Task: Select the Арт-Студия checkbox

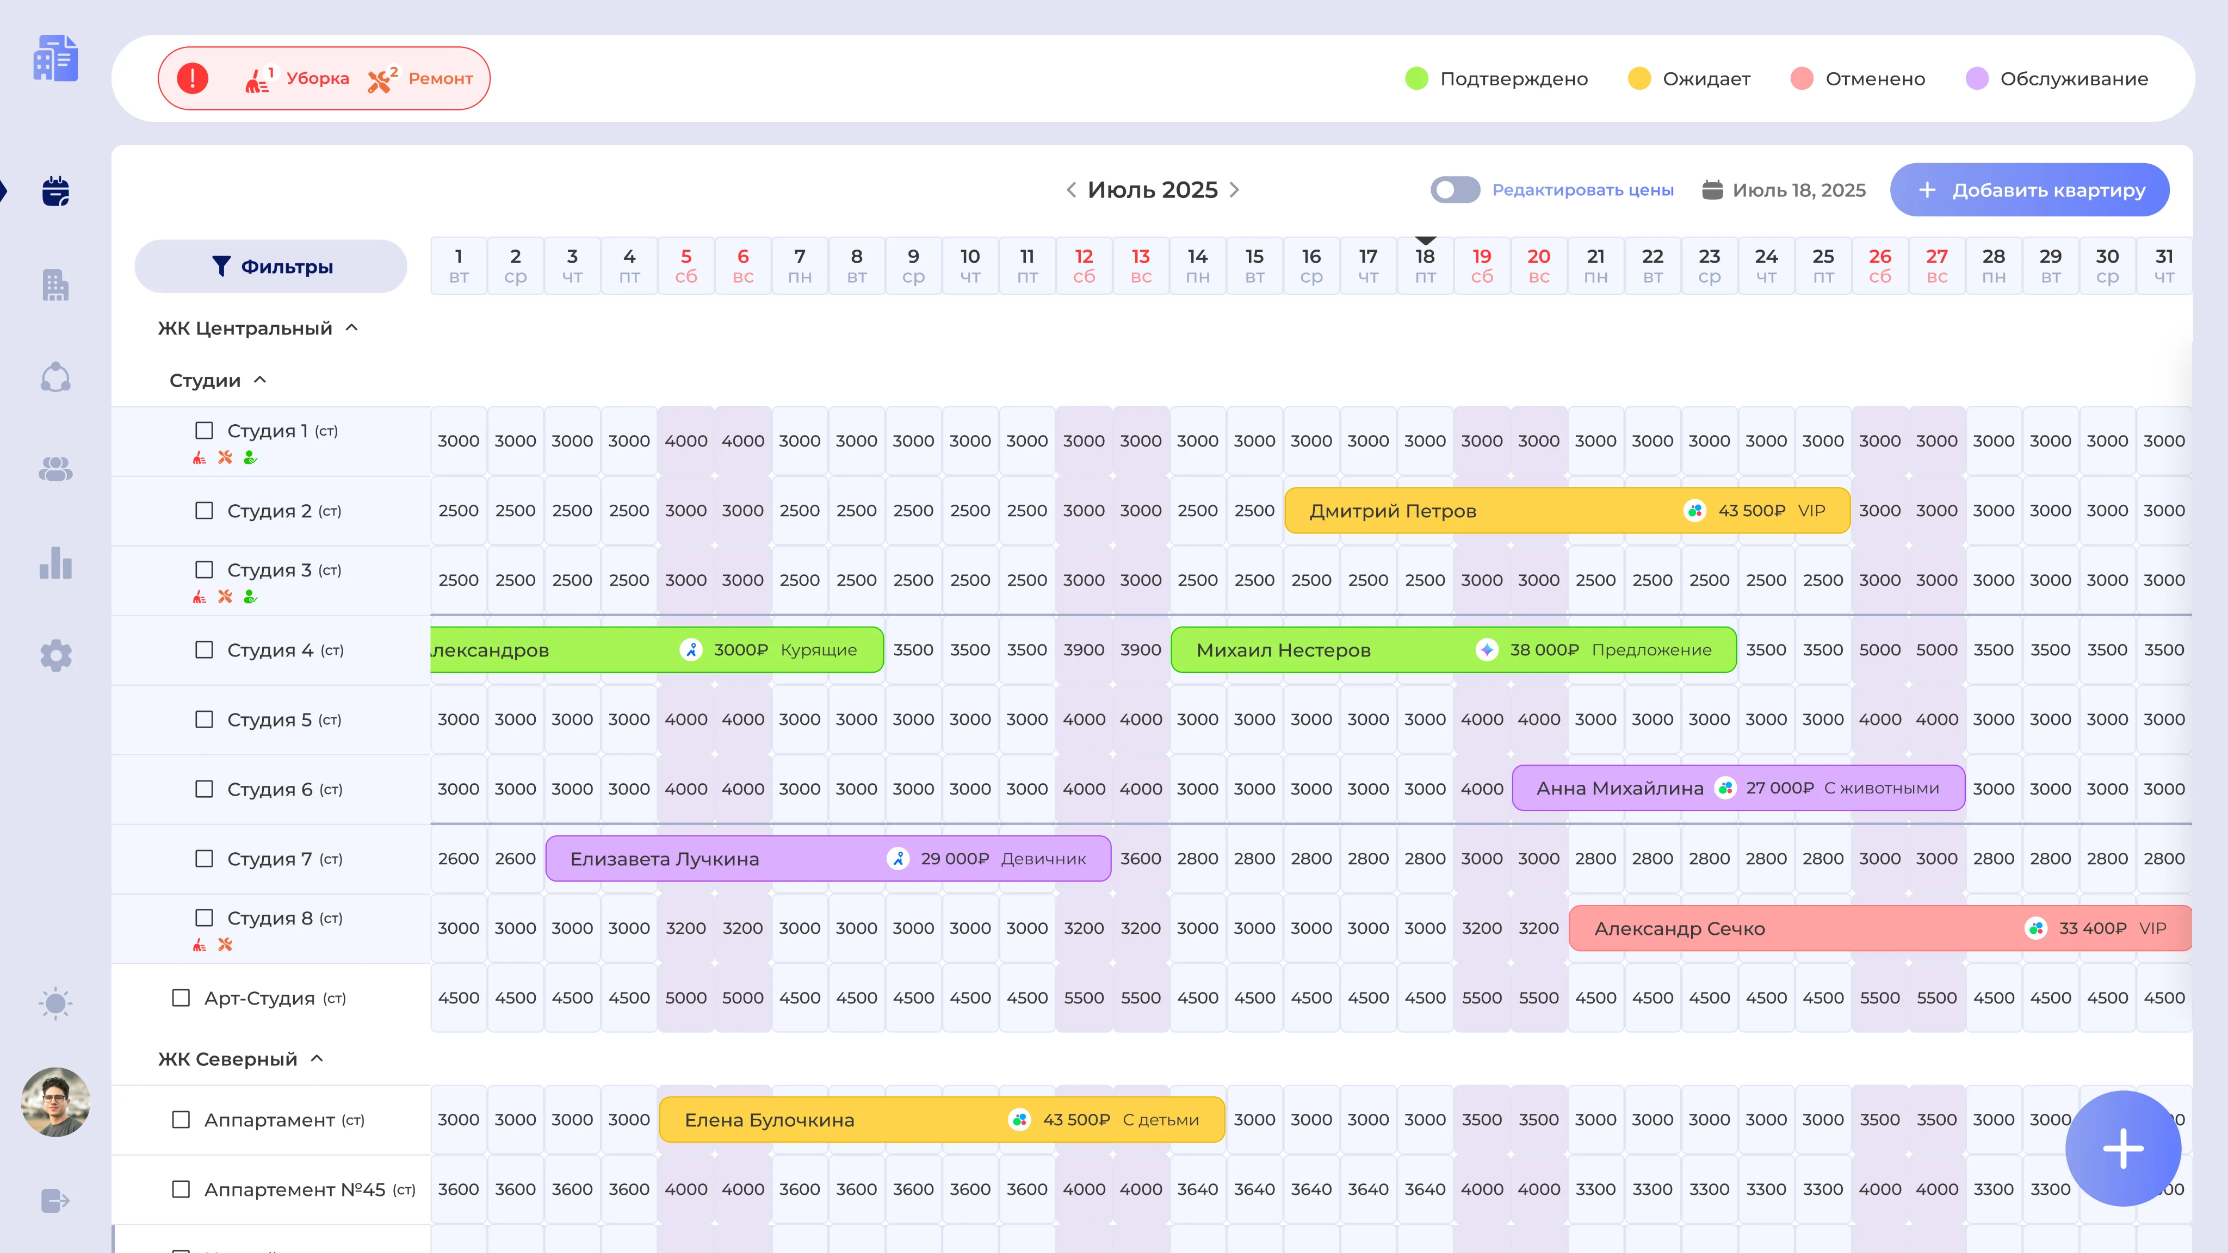Action: coord(181,998)
